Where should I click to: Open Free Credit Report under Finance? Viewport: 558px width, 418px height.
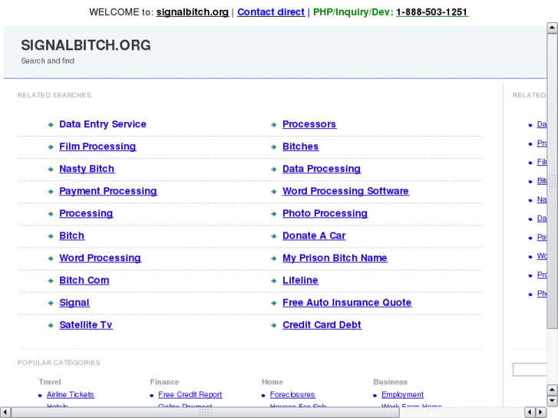tap(190, 394)
